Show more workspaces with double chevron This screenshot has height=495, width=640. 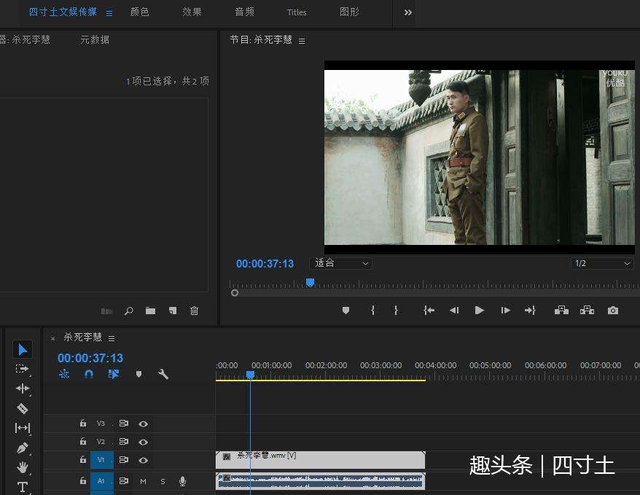pos(407,12)
